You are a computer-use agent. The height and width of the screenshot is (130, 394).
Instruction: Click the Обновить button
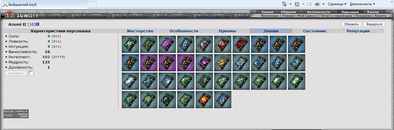pyautogui.click(x=351, y=24)
